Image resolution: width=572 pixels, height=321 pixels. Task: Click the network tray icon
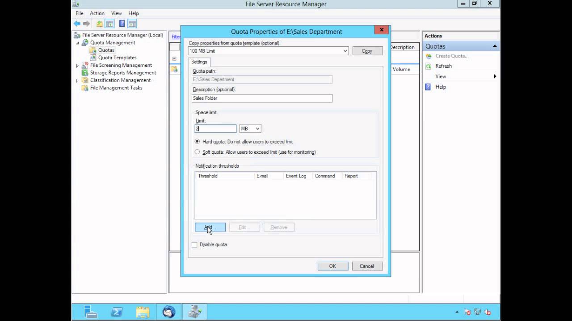pos(477,312)
